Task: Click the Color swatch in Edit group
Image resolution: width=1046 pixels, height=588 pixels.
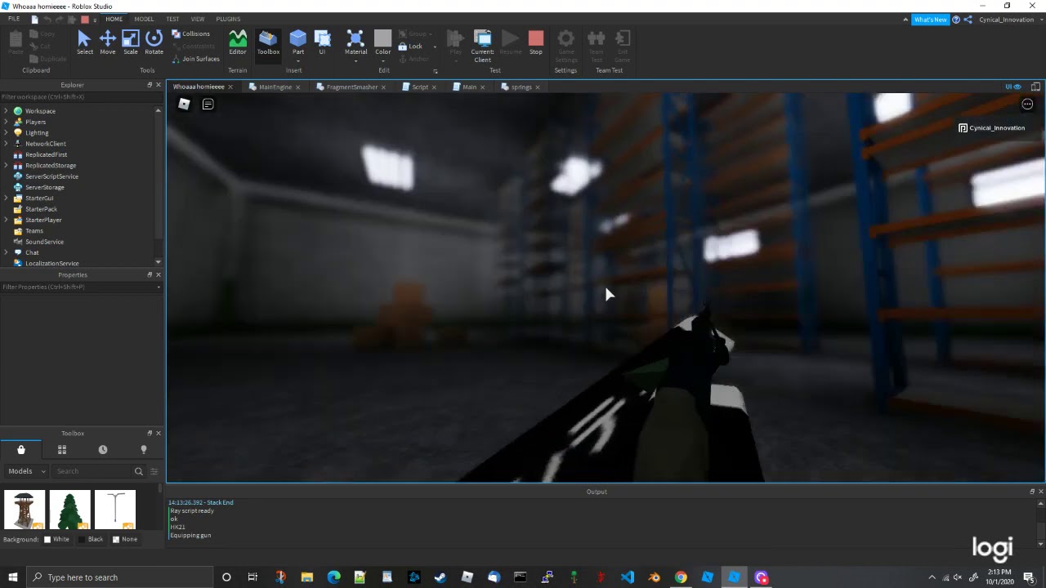Action: click(x=383, y=38)
